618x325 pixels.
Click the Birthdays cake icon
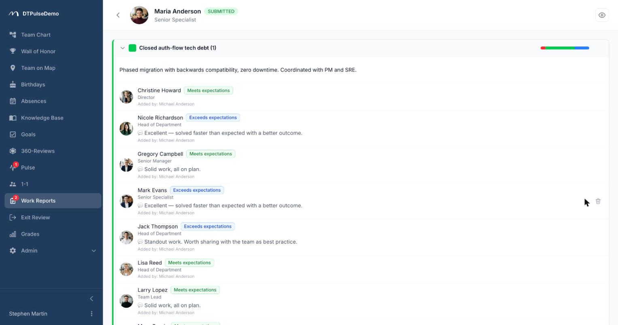[x=13, y=84]
